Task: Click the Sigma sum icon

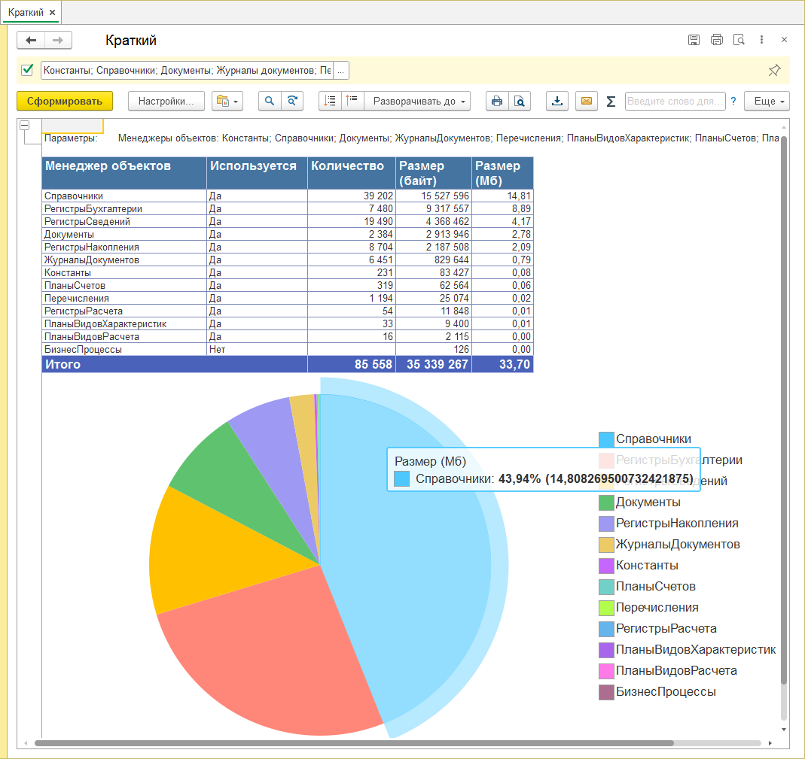Action: point(611,101)
